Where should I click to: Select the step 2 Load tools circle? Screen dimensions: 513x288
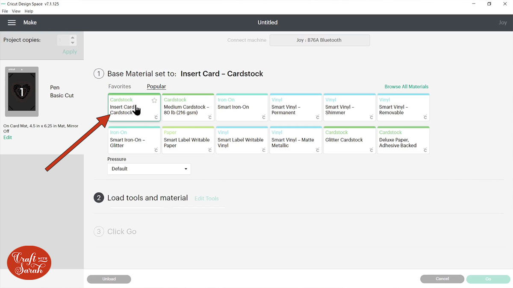click(99, 197)
